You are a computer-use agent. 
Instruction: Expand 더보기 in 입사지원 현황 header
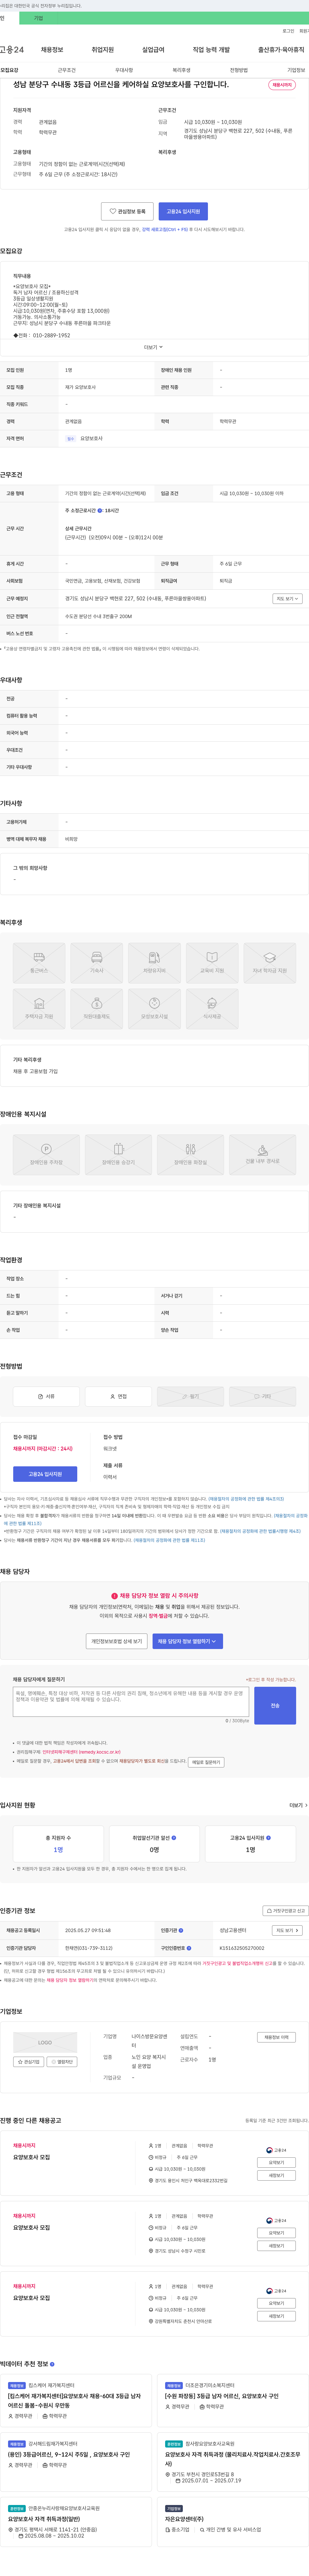(298, 1805)
